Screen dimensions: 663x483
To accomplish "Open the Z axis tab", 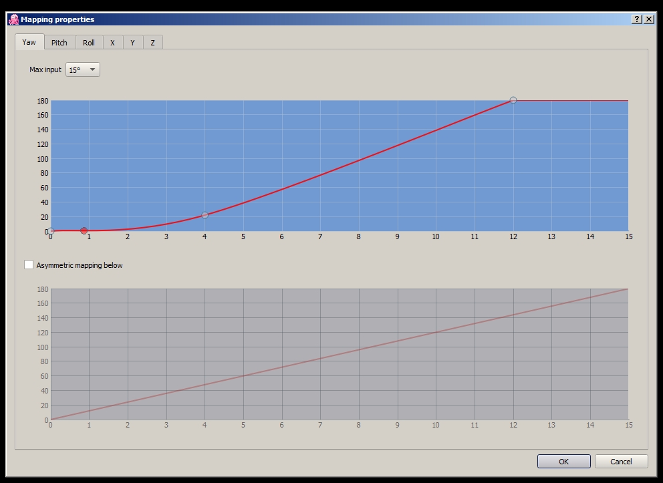I will pos(152,43).
